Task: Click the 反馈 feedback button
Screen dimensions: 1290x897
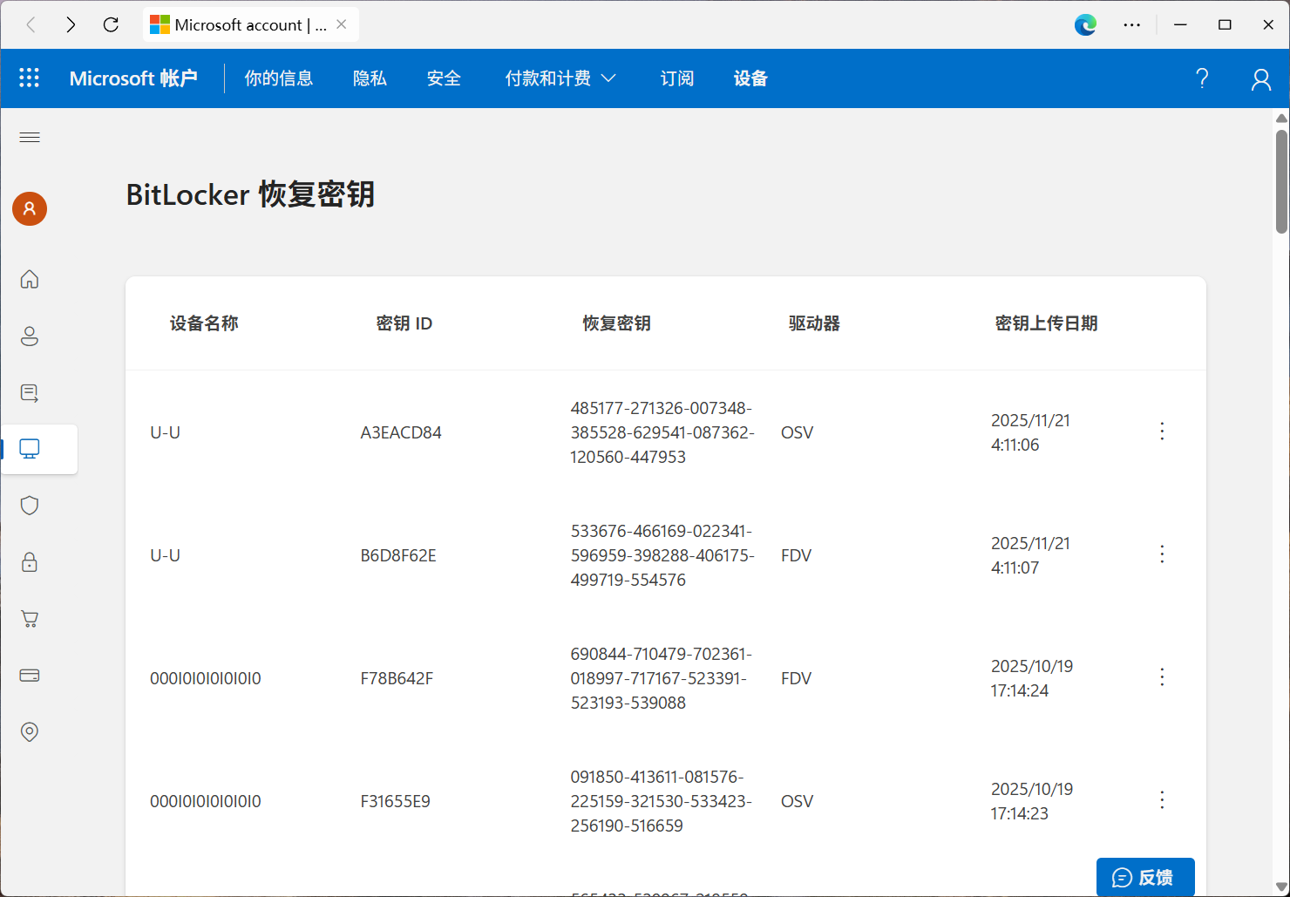Action: [x=1144, y=877]
